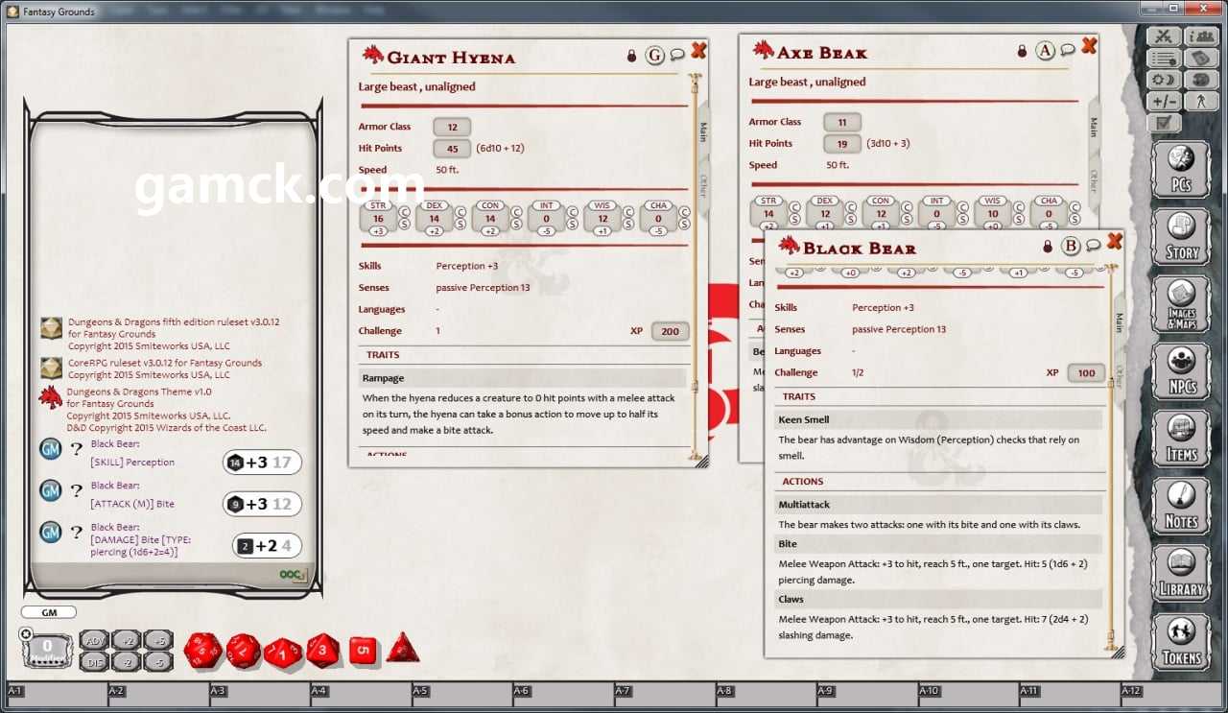Toggle the lock on Black Bear sheet
The height and width of the screenshot is (713, 1228).
point(1048,246)
